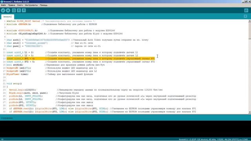Screen dimensions: 251x141
Task: Click the #define BLYNK_PRINT Serial line
Action: pos(51,21)
